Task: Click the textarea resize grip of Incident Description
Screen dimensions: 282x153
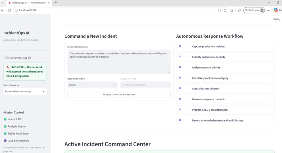Action: (x=169, y=73)
